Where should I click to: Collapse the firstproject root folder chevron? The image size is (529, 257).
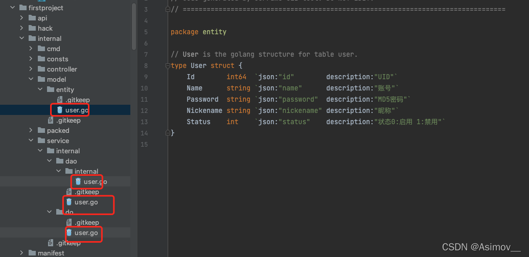(13, 8)
